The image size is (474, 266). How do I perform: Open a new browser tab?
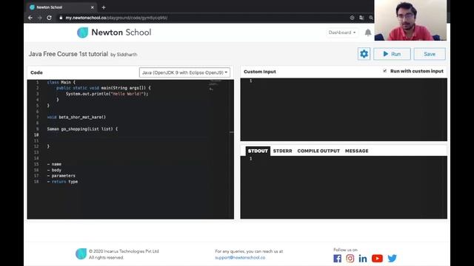(x=104, y=7)
